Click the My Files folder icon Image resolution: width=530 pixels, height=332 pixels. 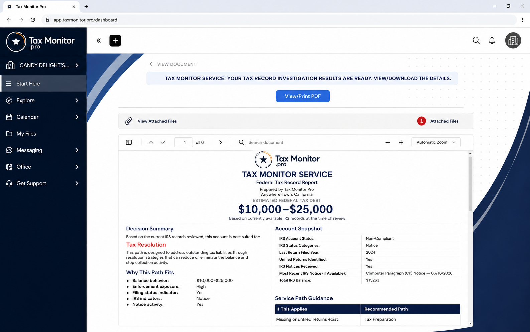9,134
